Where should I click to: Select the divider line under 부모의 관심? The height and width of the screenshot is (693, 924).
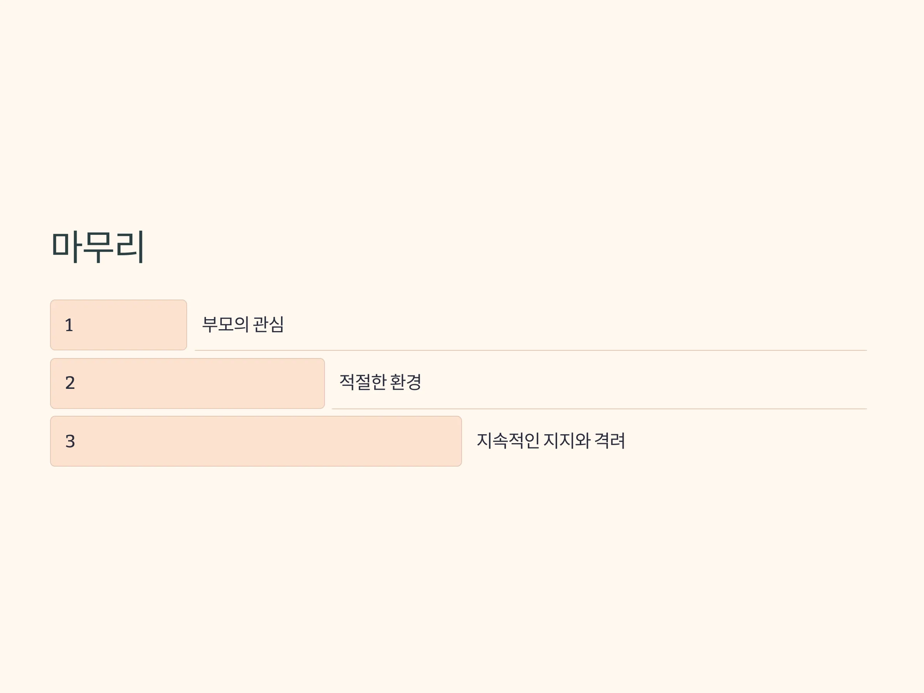coord(531,350)
